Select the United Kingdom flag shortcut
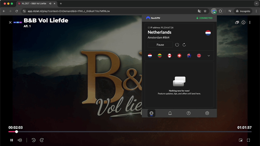This screenshot has height=146, width=260. (199, 56)
